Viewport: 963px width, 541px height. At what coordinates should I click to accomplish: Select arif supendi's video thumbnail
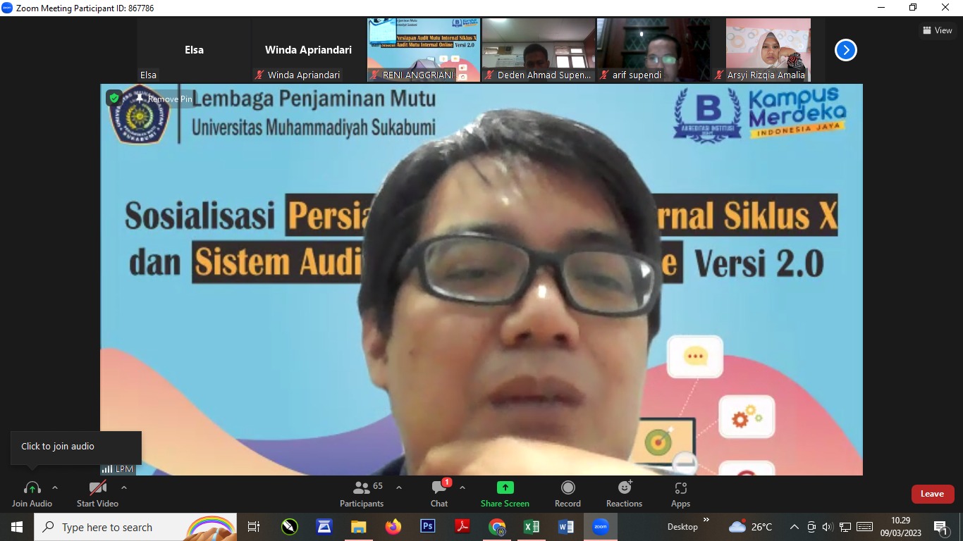click(654, 50)
